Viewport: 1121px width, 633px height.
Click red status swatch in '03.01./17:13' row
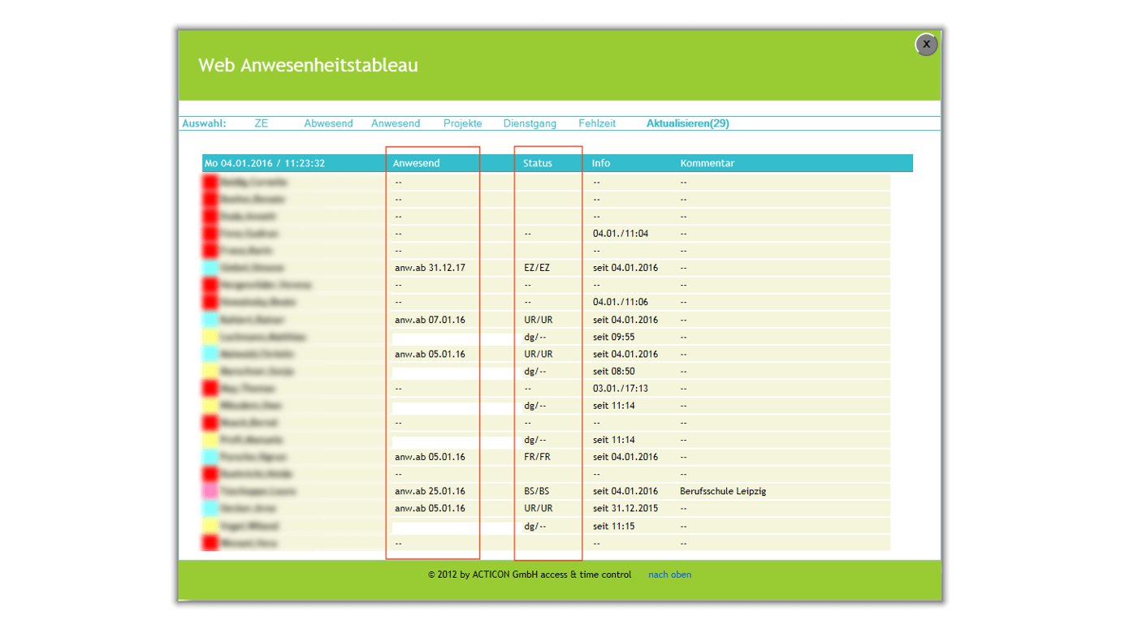pyautogui.click(x=210, y=388)
